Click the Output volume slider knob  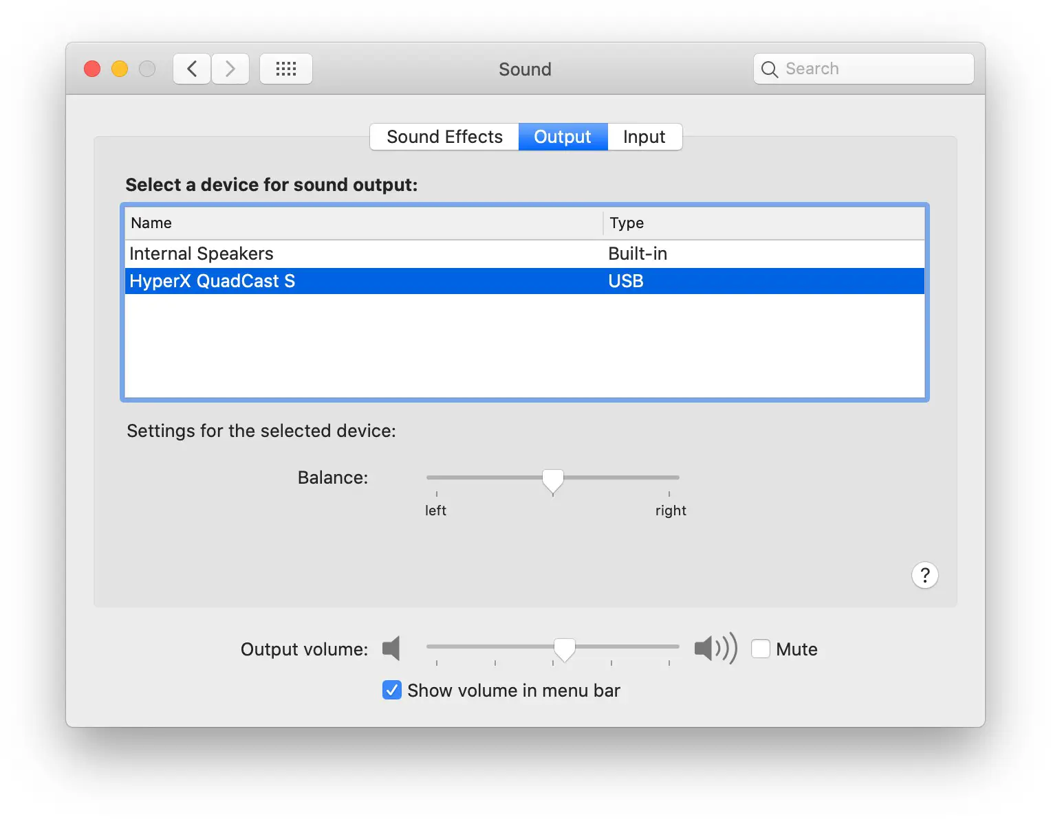(x=564, y=649)
